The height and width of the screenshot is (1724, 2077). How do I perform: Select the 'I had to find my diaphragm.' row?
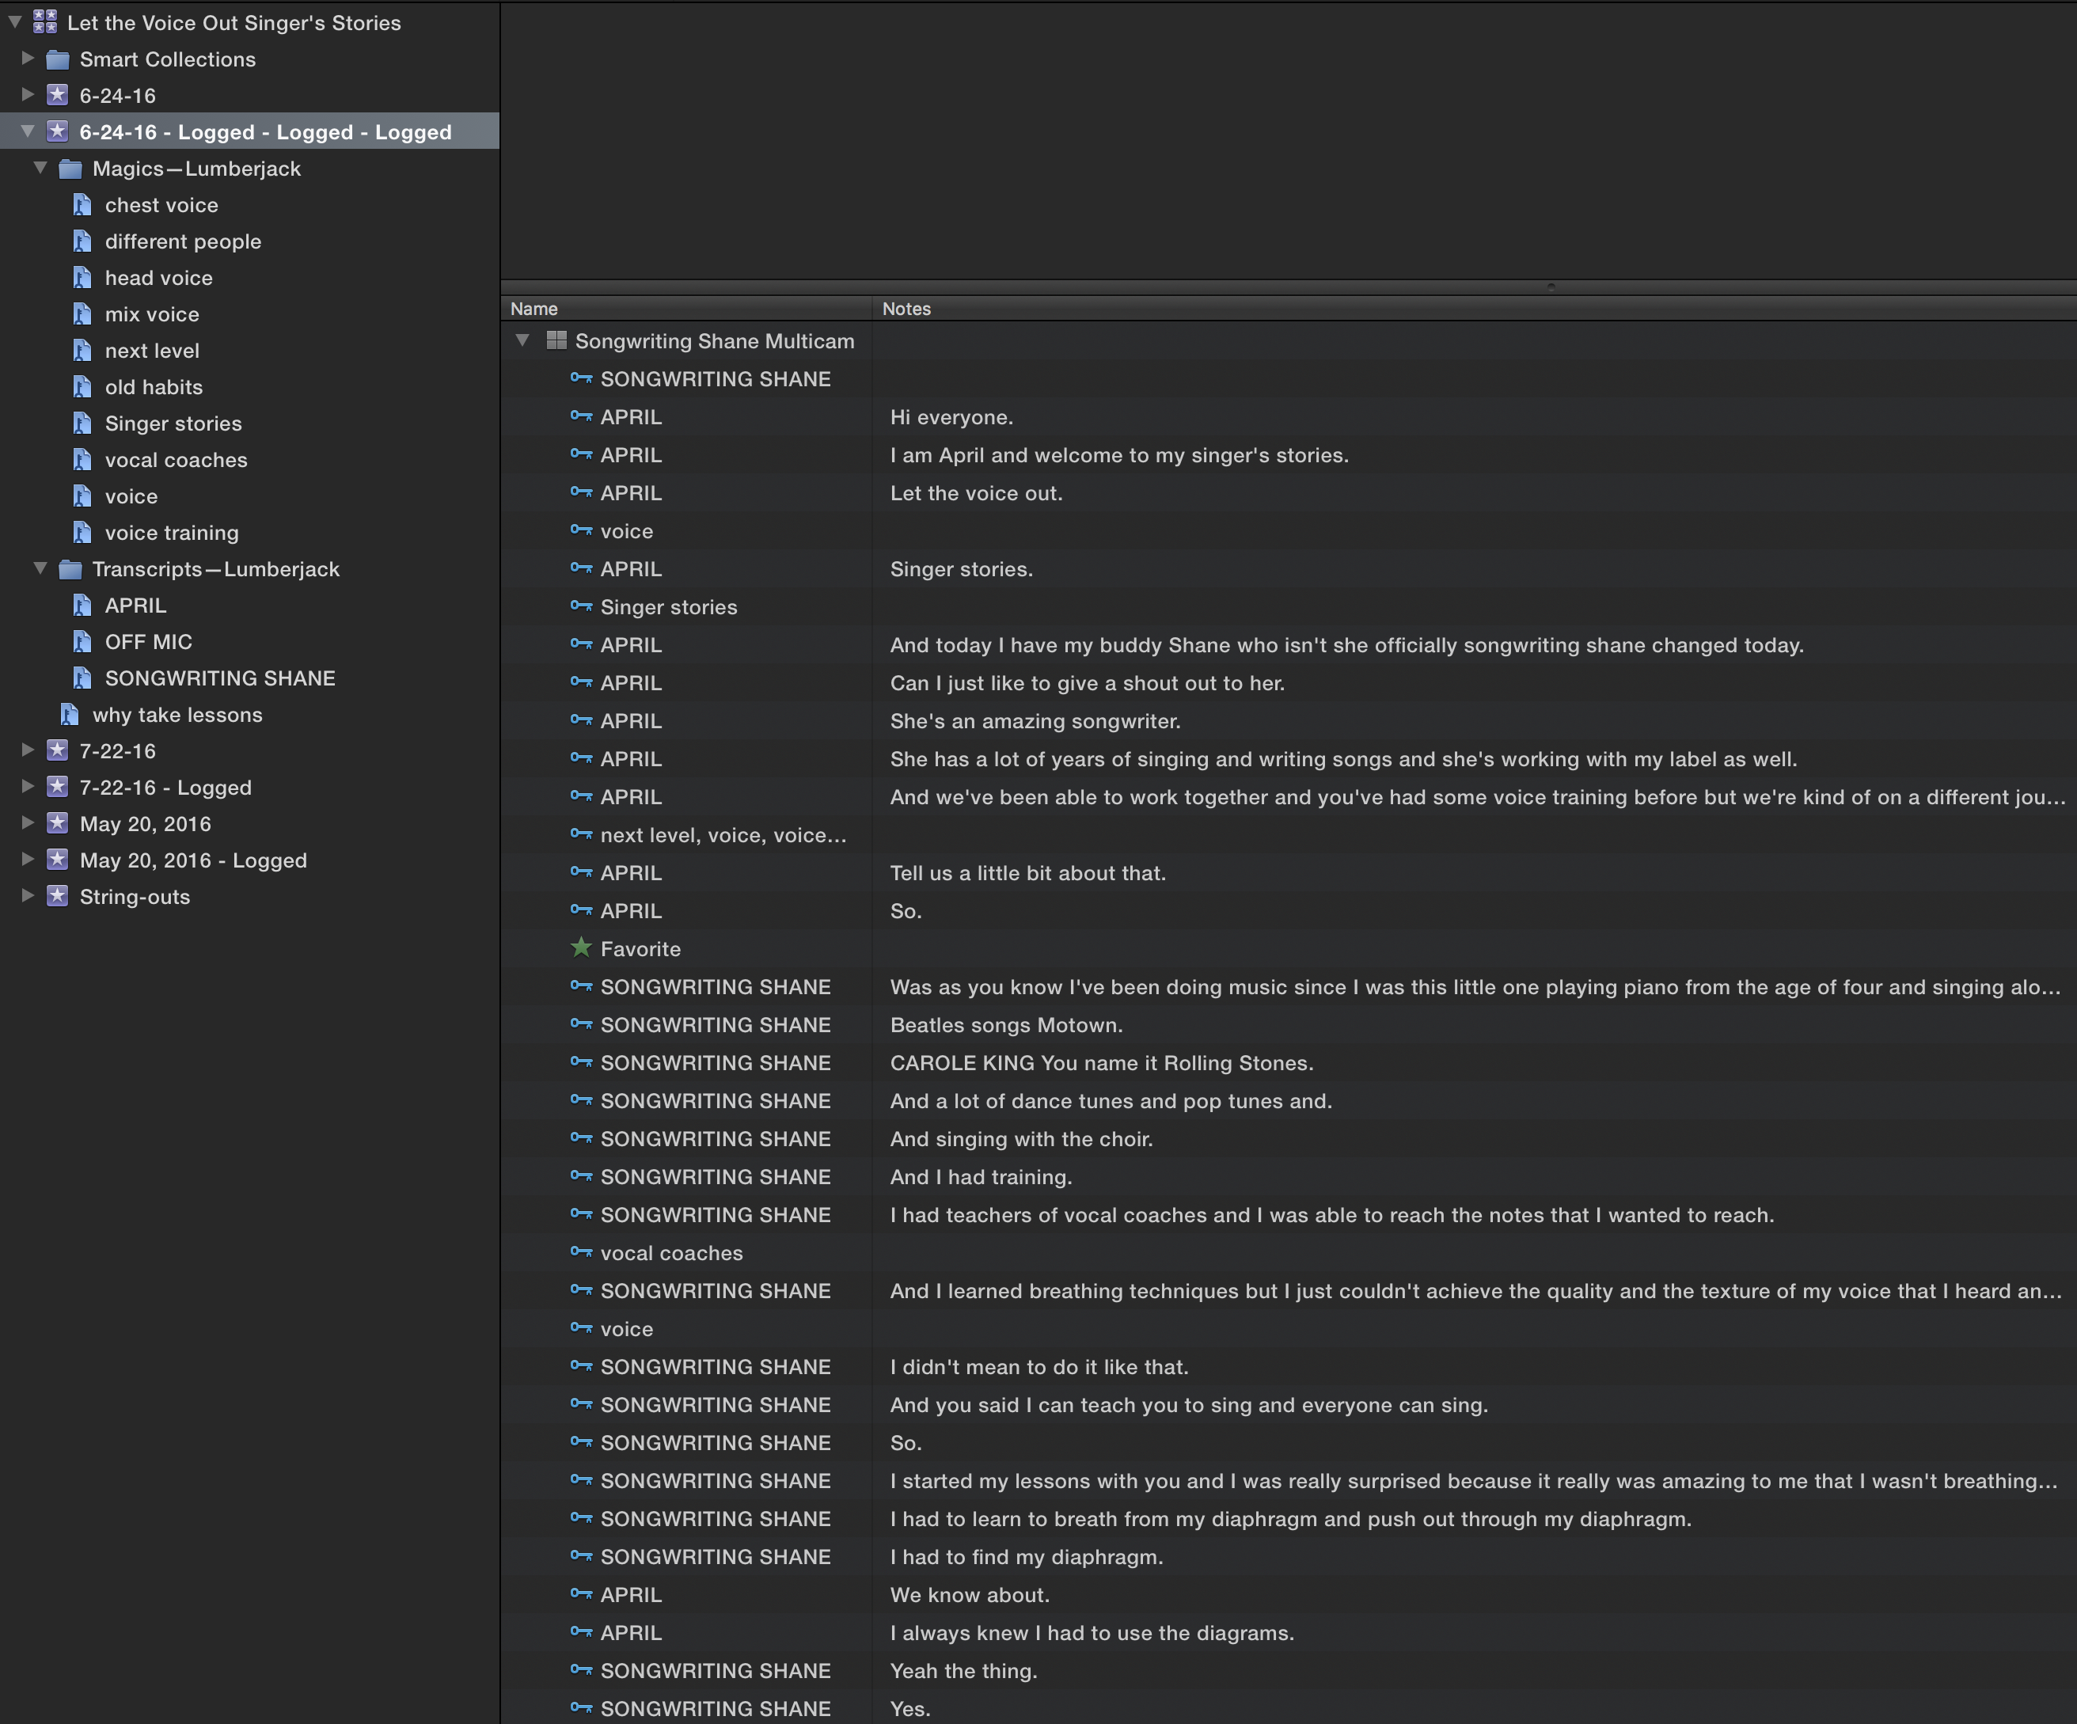(x=1289, y=1557)
